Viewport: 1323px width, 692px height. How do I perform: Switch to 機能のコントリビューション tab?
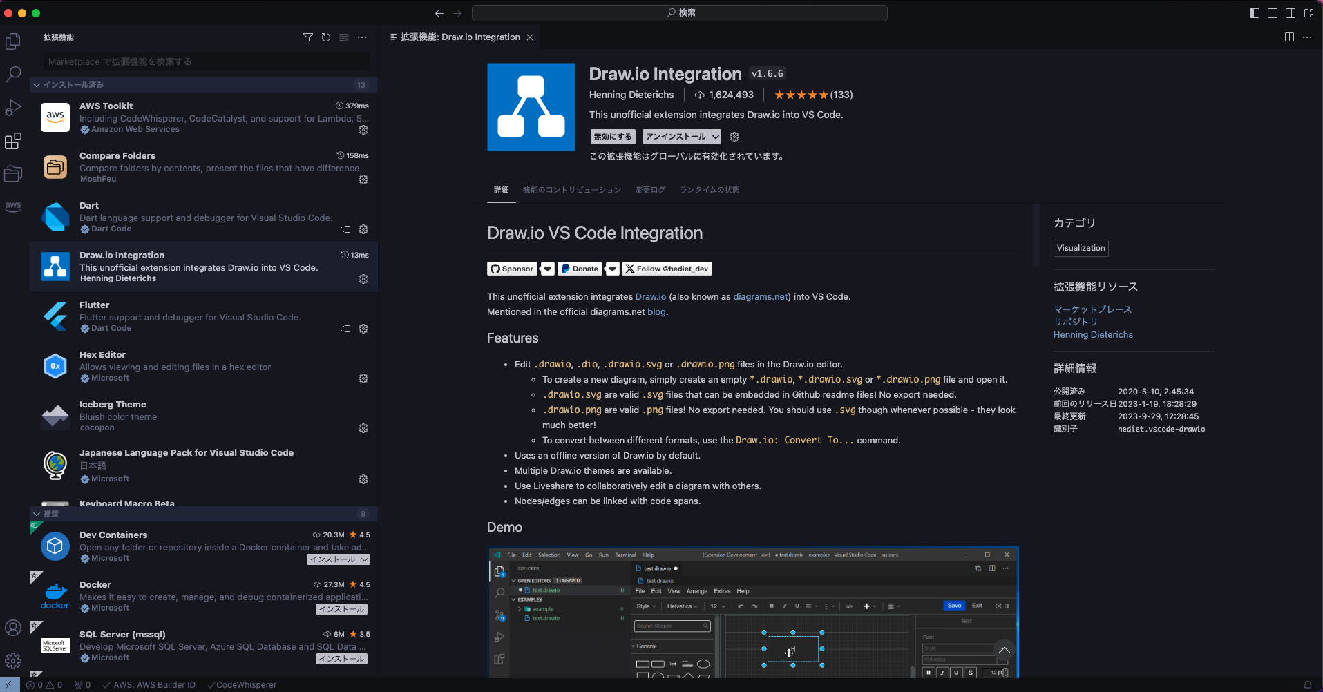pyautogui.click(x=572, y=190)
